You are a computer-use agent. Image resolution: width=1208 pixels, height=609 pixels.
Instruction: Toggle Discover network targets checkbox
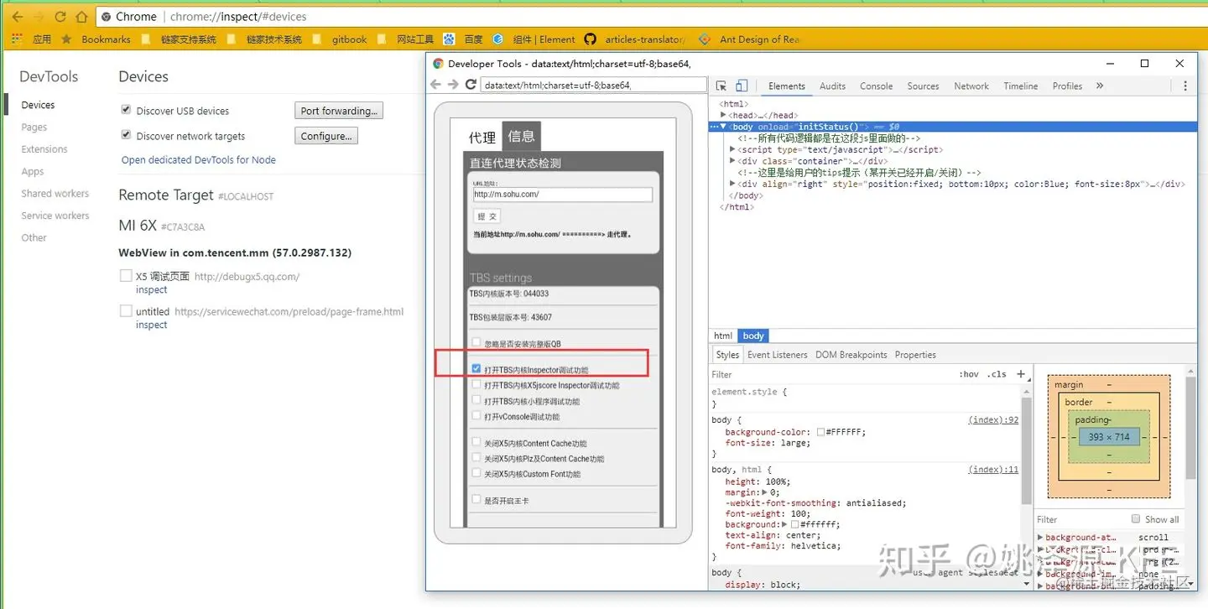point(126,135)
